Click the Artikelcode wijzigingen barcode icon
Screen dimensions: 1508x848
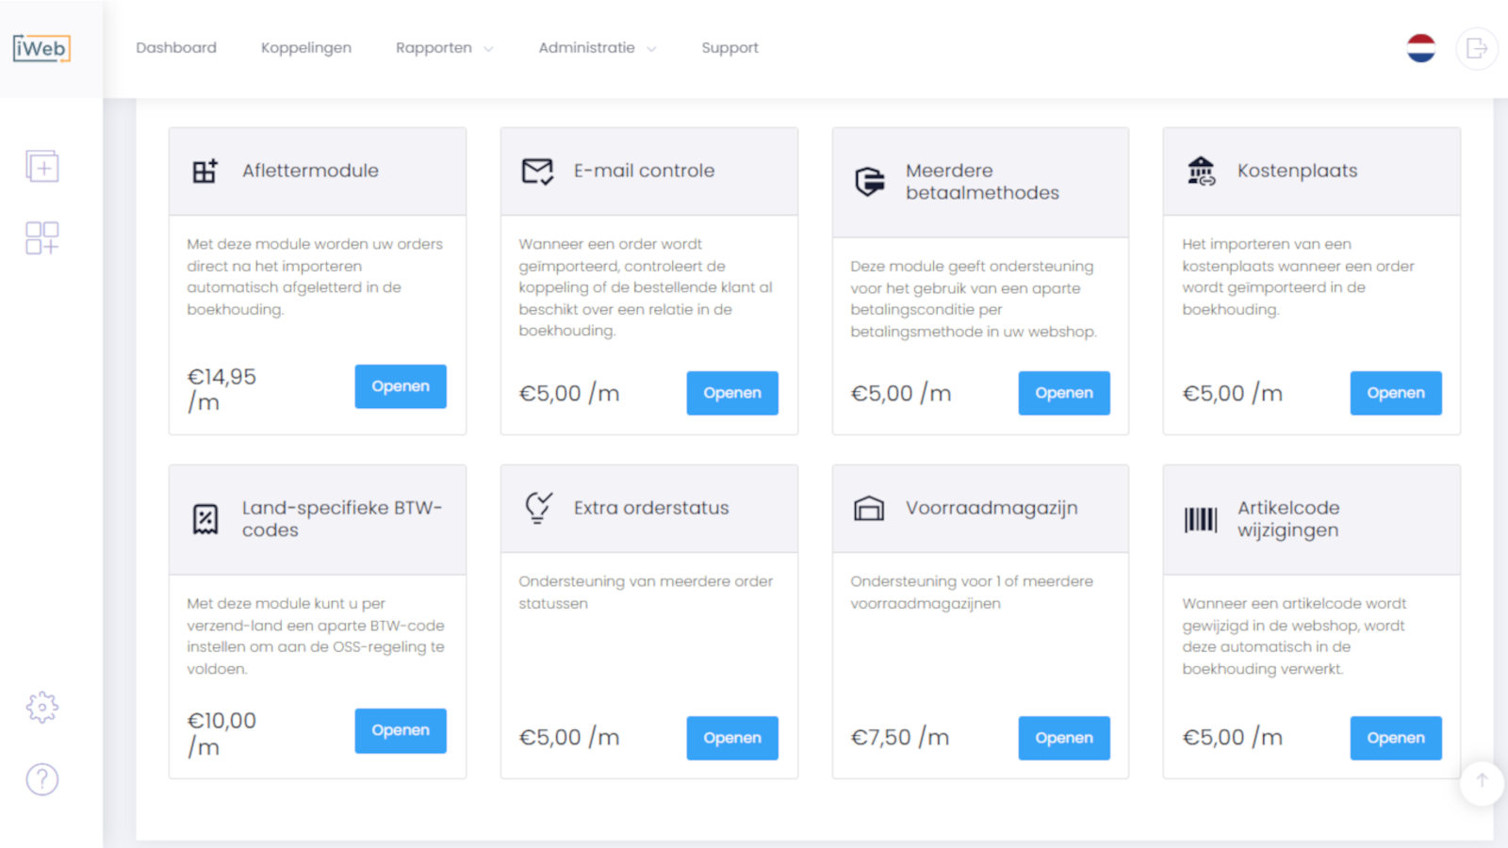1201,519
